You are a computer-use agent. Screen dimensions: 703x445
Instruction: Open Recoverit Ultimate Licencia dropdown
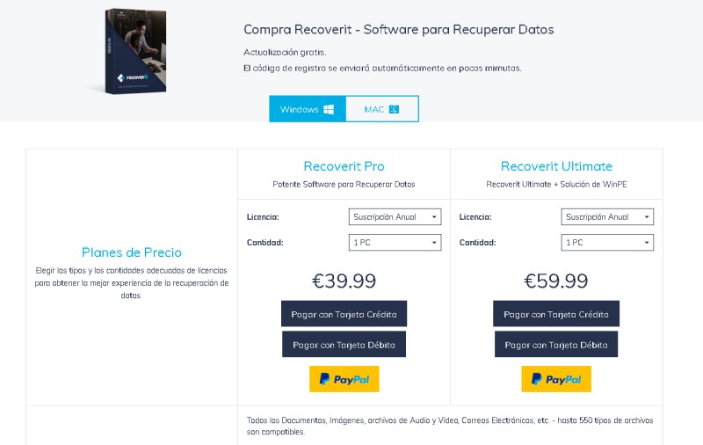(607, 217)
